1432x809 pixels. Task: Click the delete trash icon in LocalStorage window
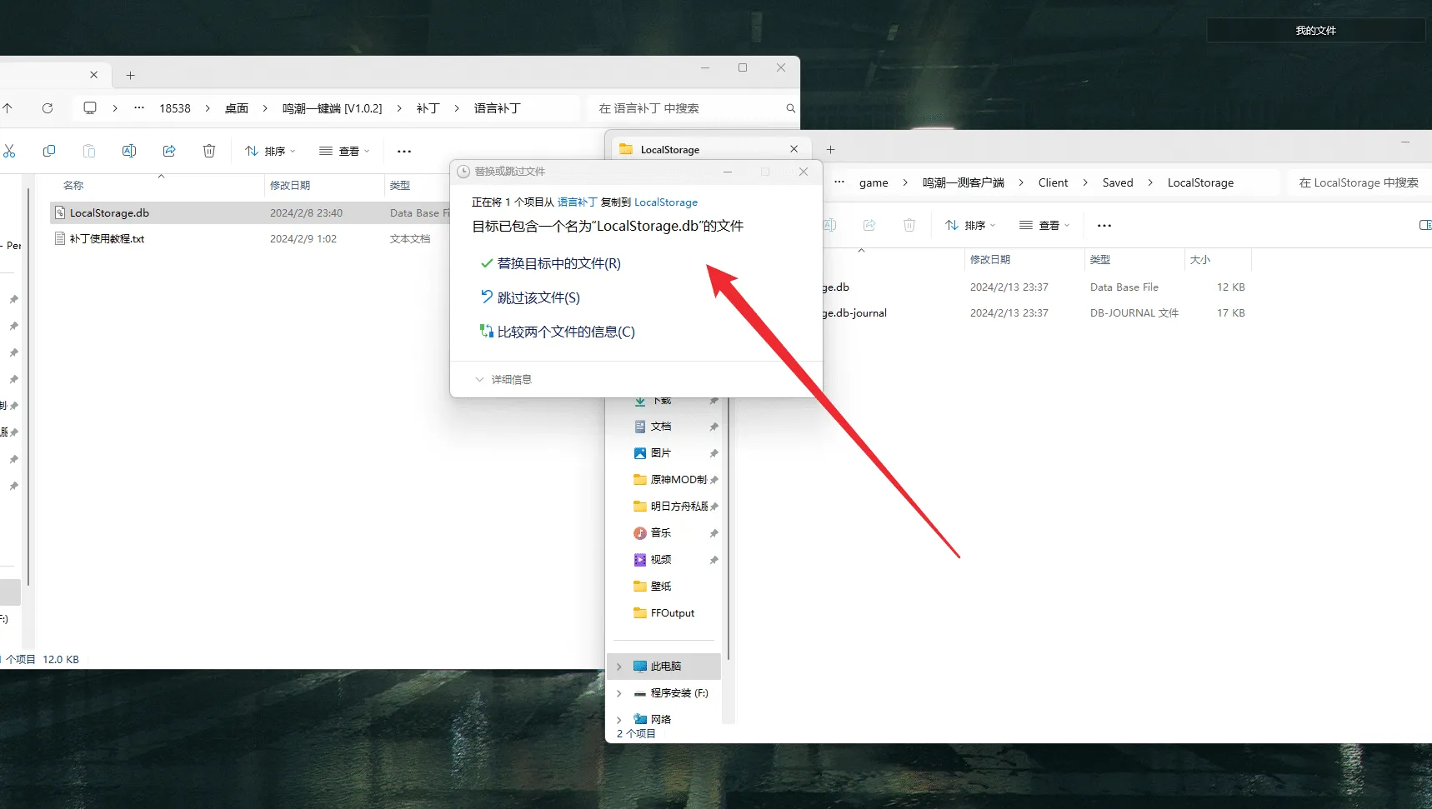(x=909, y=225)
